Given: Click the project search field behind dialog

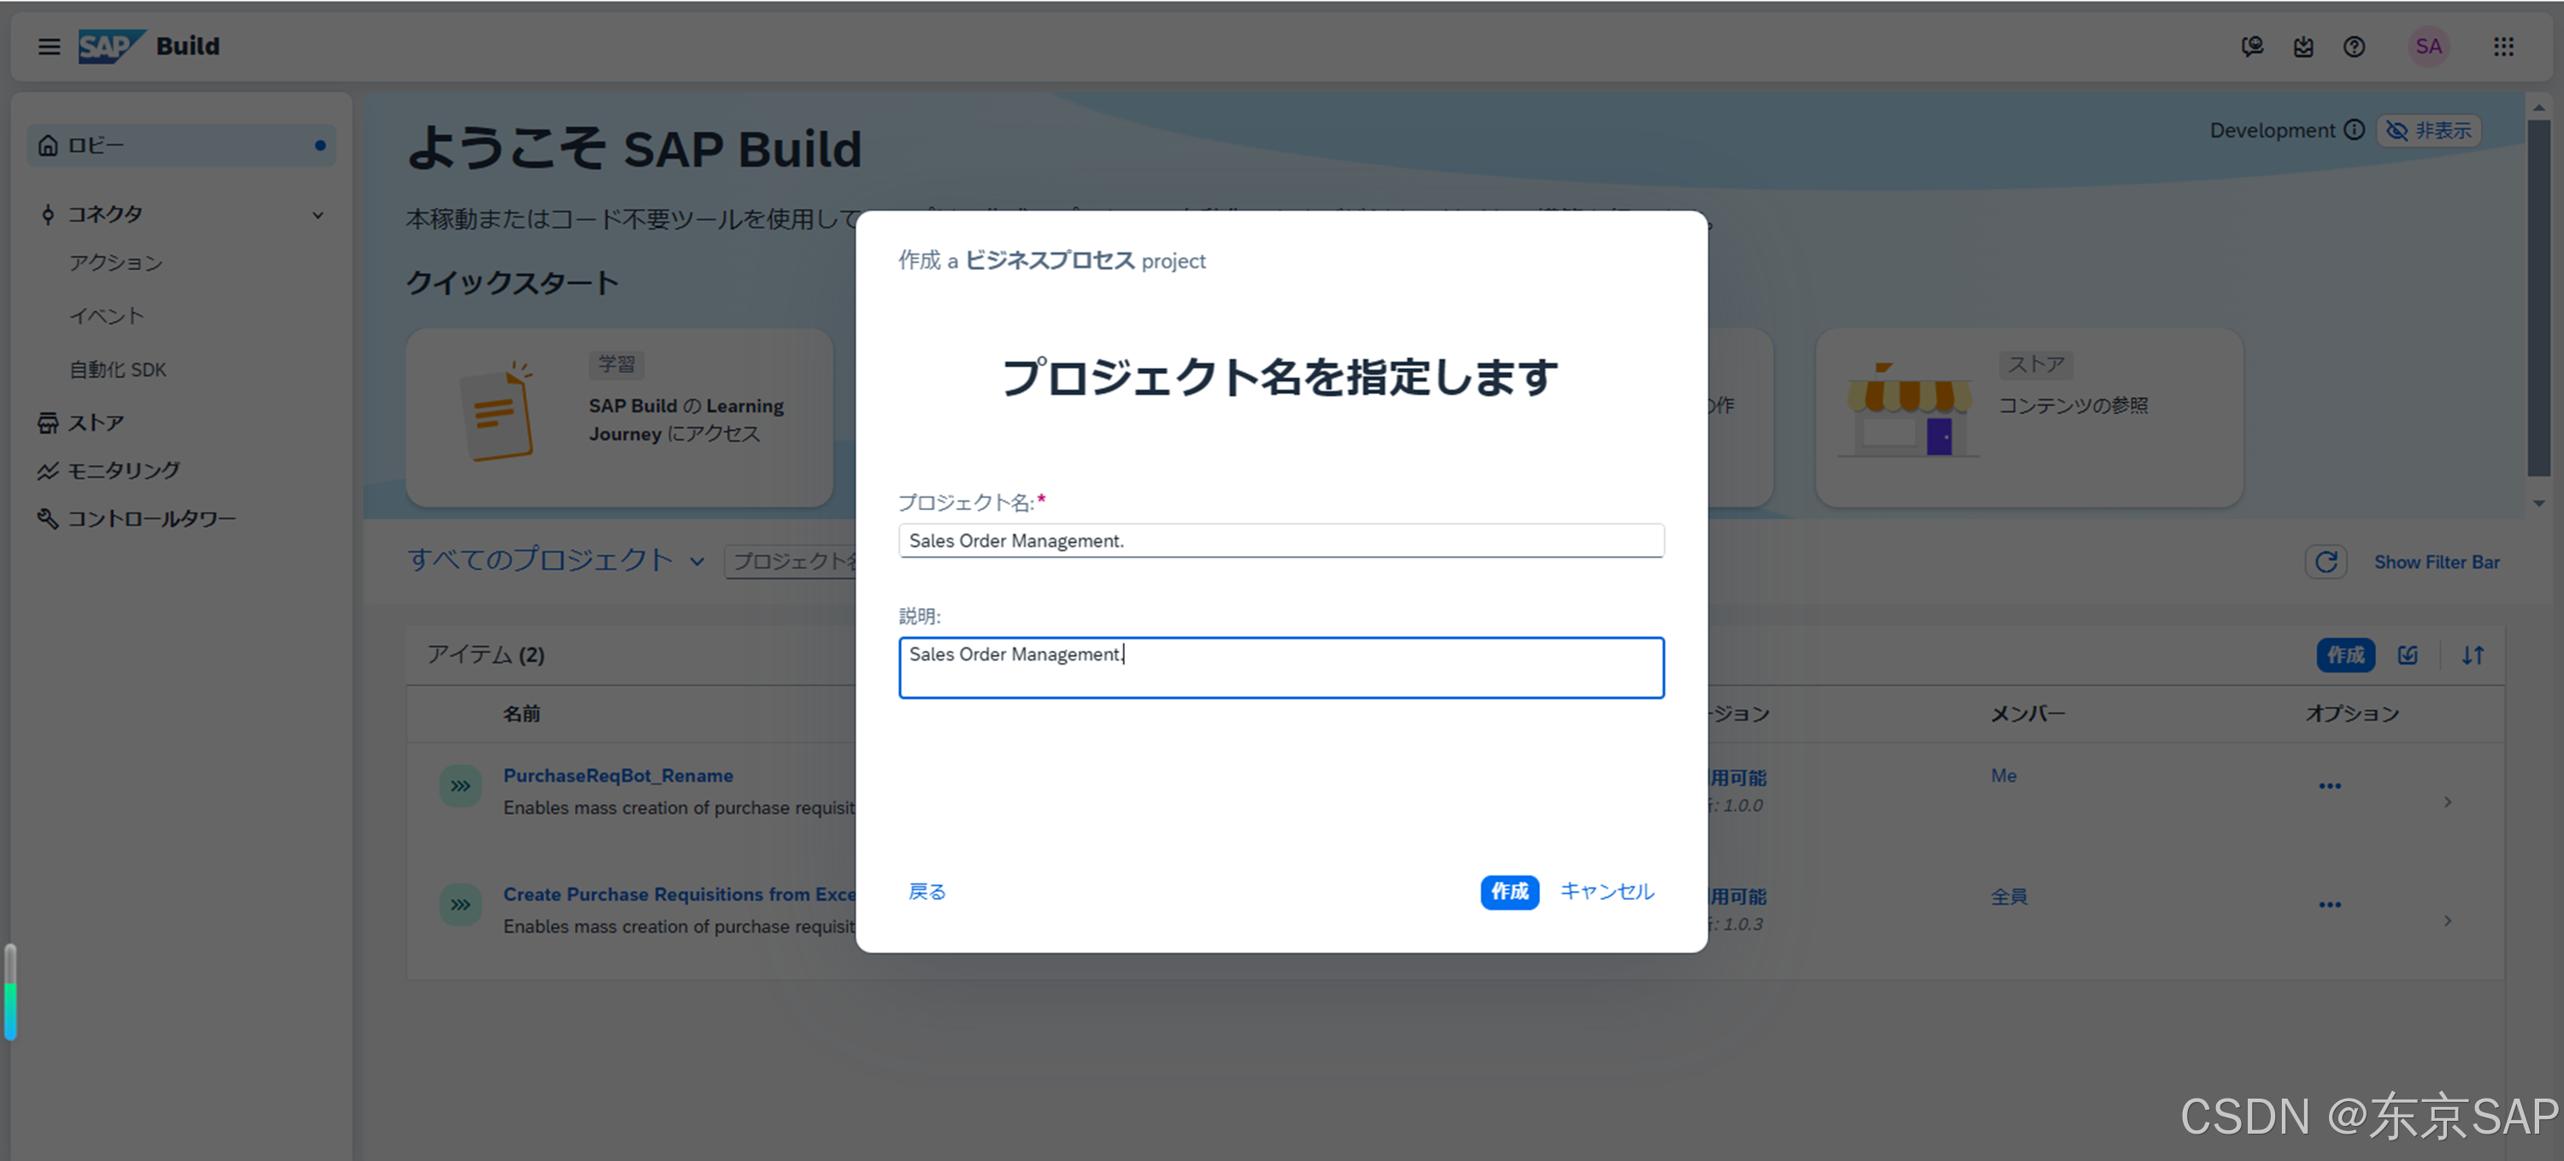Looking at the screenshot, I should coord(791,561).
